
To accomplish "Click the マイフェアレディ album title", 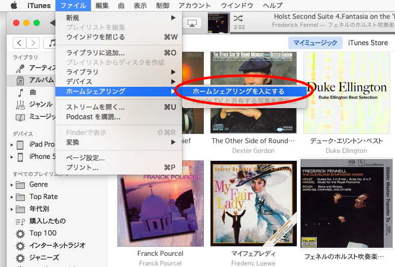I will [x=253, y=253].
